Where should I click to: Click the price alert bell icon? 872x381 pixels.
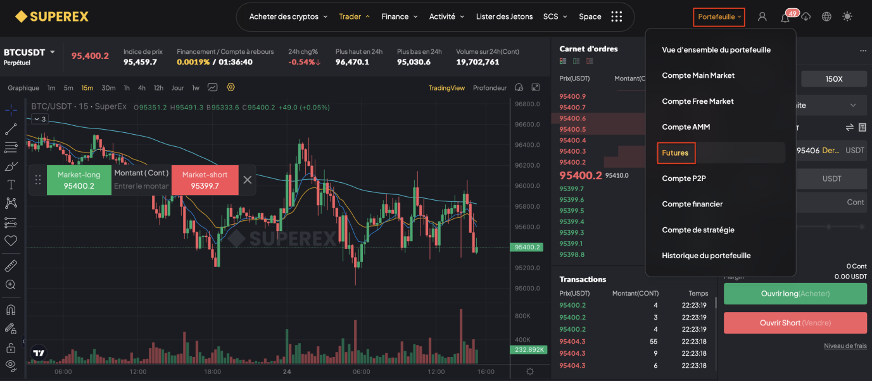point(519,87)
